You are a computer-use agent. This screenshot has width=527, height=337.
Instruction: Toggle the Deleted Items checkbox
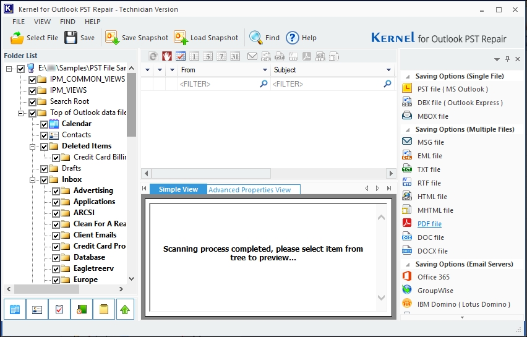point(45,147)
